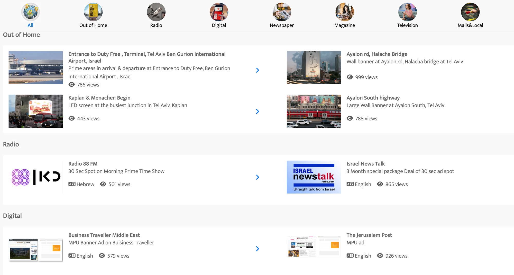Click the Jerusalem Post website thumbnail

[x=314, y=247]
